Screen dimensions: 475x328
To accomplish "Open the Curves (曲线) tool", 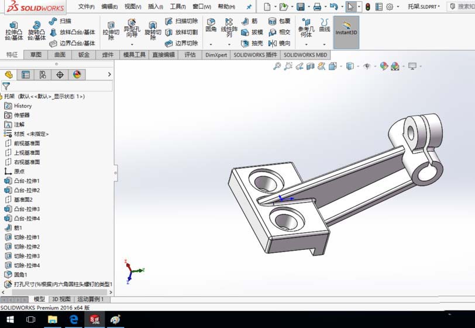I will [325, 25].
